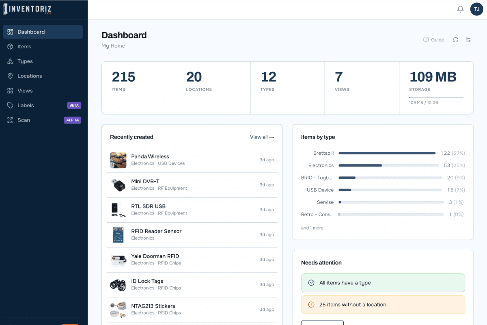Click the refresh dashboard icon
Viewport: 487px width, 325px height.
pyautogui.click(x=456, y=40)
